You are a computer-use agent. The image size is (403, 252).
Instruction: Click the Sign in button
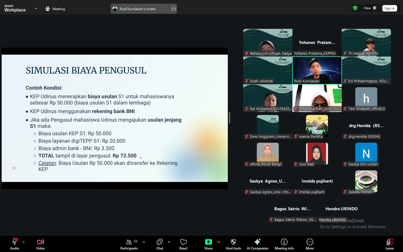pos(389,8)
